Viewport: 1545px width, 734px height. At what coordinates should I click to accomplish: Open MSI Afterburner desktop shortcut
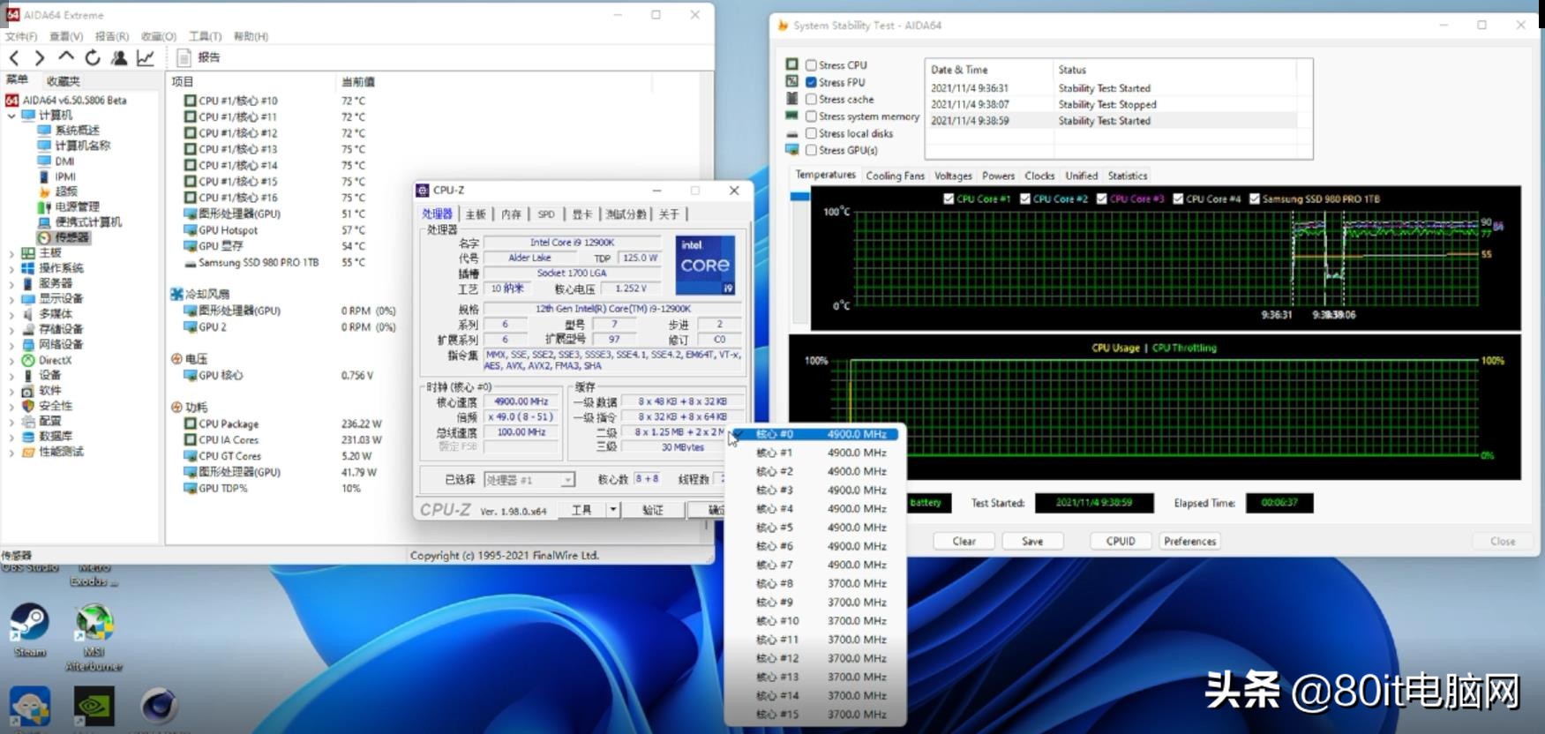(x=94, y=637)
